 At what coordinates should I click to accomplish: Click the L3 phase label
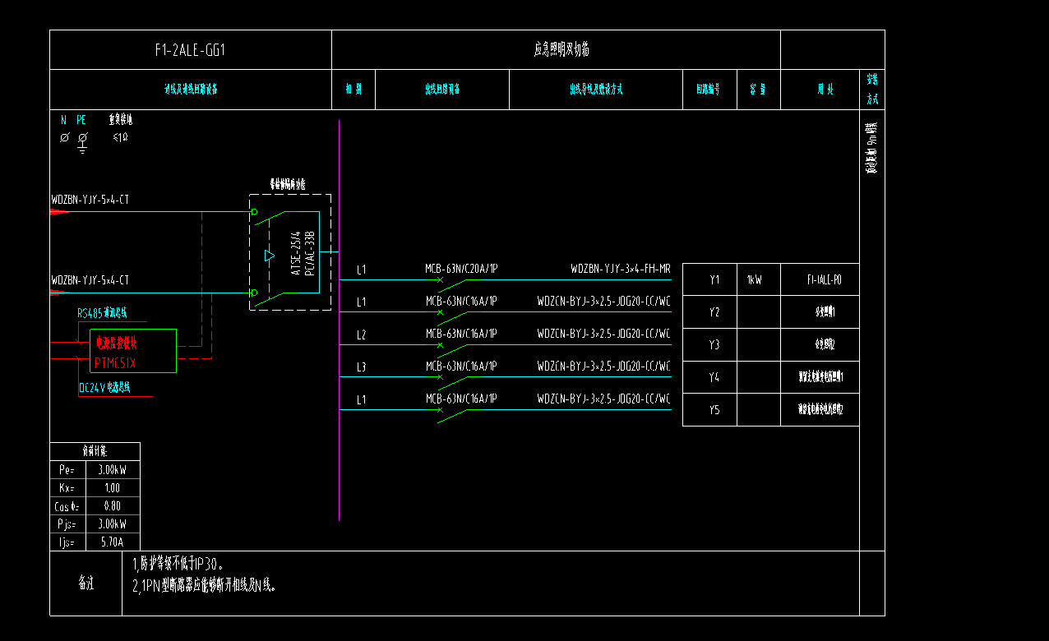[362, 367]
